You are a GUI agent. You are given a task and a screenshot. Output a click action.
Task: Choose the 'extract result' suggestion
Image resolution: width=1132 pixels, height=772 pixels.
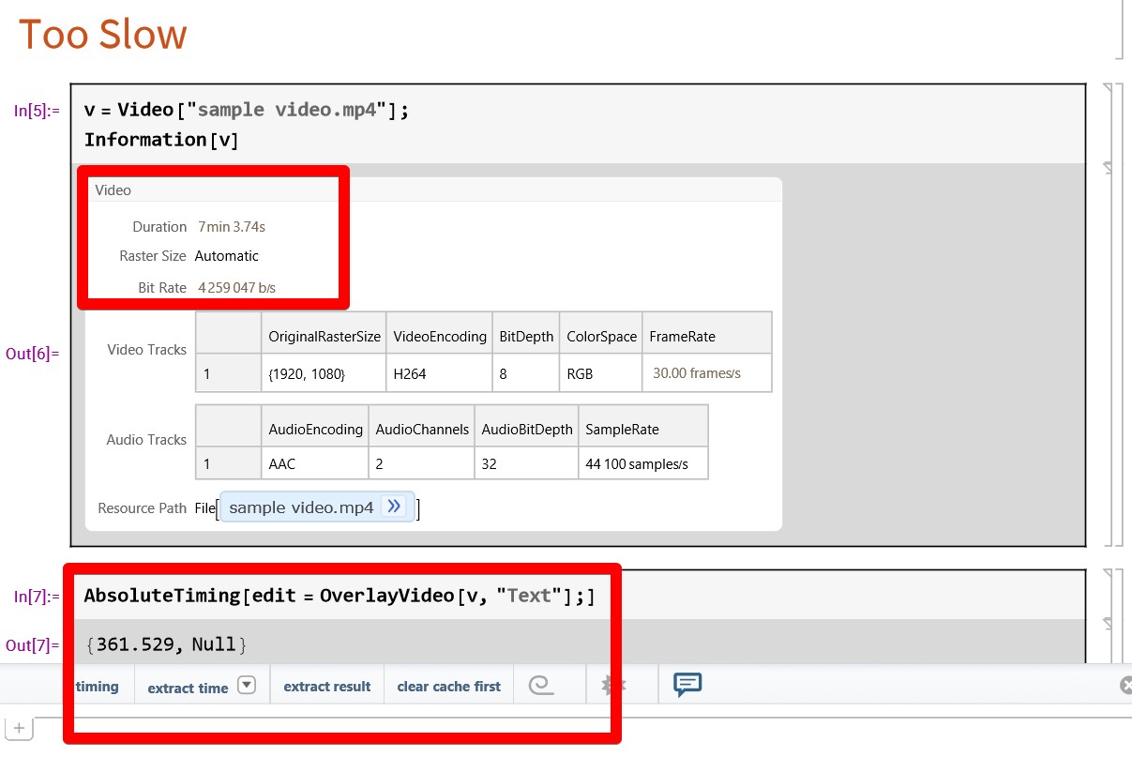click(327, 687)
